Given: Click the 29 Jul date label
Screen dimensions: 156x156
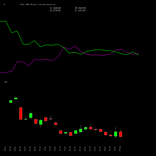Looking at the screenshot, I should pyautogui.click(x=105, y=149).
